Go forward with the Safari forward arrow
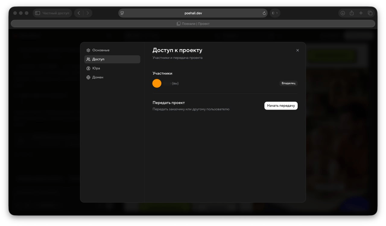 click(88, 13)
